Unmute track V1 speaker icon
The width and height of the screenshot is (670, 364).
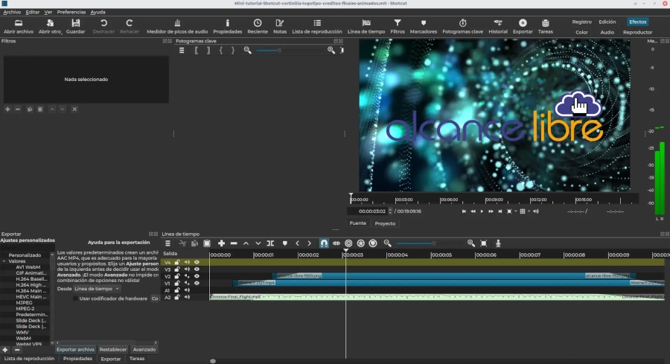click(187, 283)
